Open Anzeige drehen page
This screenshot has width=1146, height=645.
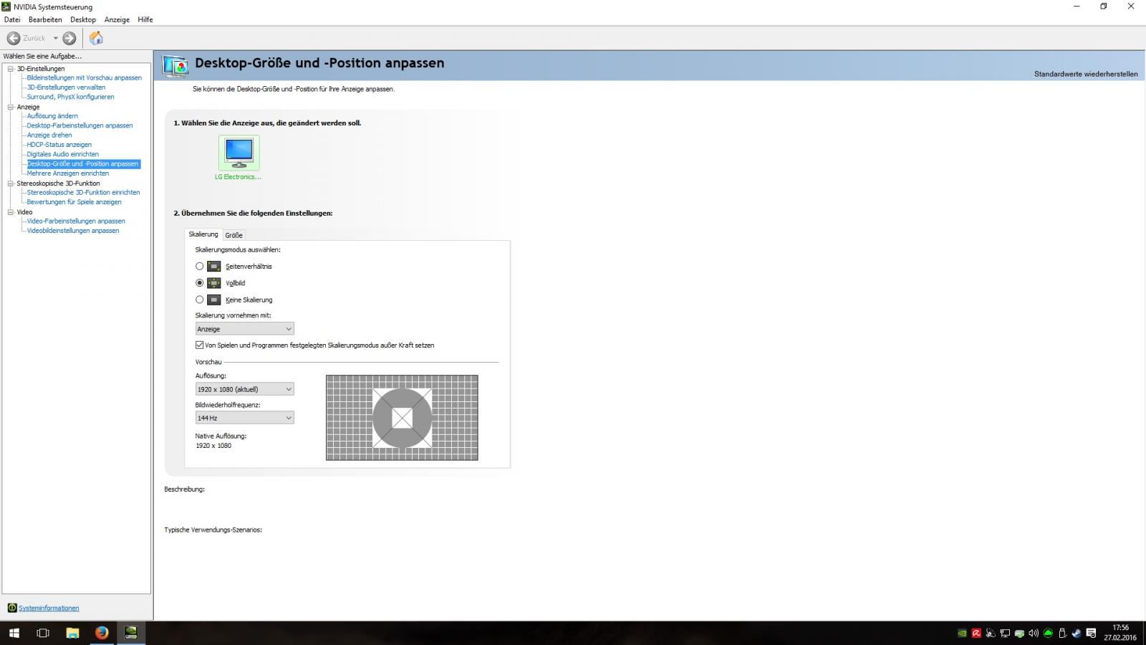pos(49,135)
